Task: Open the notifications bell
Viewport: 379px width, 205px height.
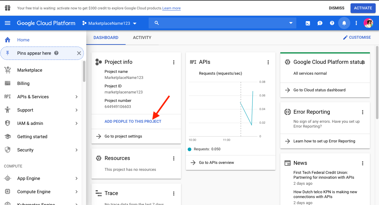Action: coord(344,23)
